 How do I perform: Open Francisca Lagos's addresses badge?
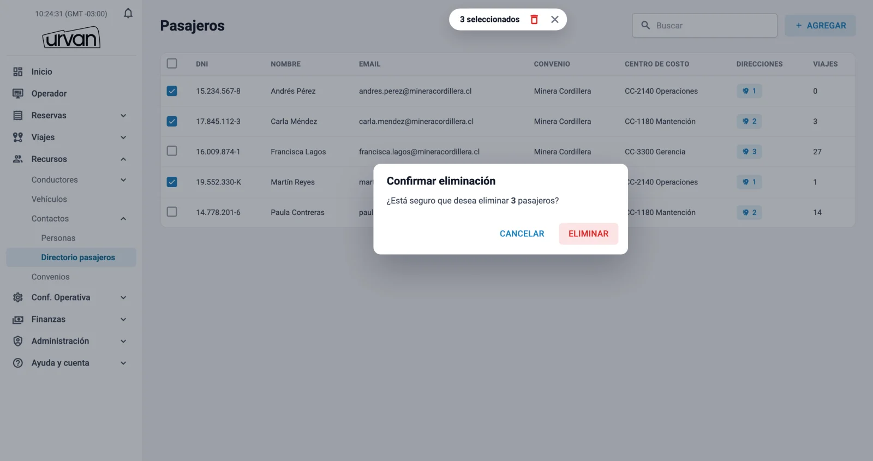tap(749, 152)
